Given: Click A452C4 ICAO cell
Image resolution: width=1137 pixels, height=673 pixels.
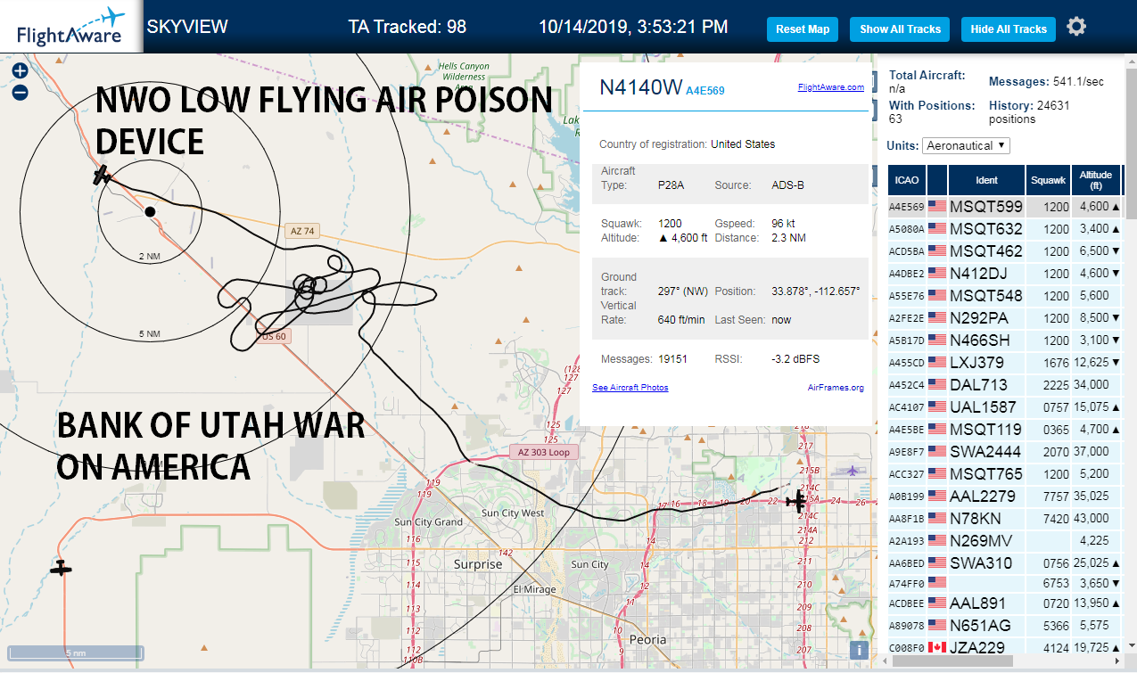Looking at the screenshot, I should (x=905, y=385).
